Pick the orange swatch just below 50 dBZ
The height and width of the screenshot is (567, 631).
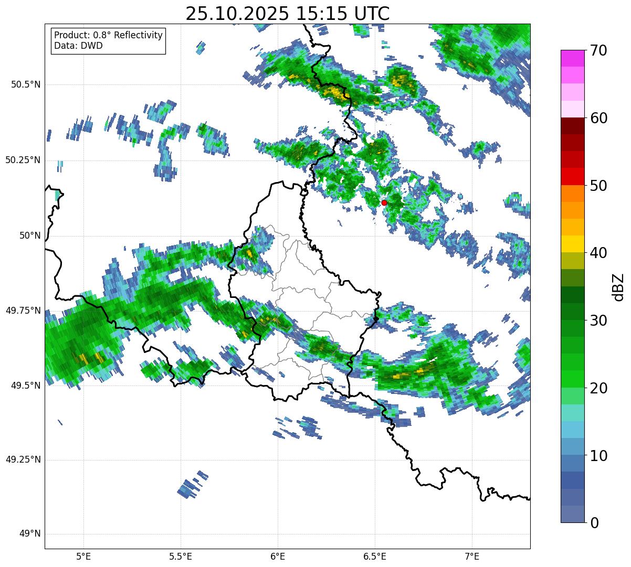(x=572, y=194)
